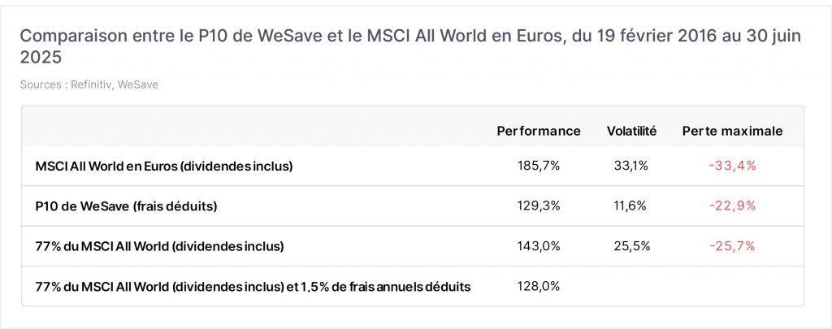Click the Performance column header
The width and height of the screenshot is (832, 329).
tap(539, 131)
